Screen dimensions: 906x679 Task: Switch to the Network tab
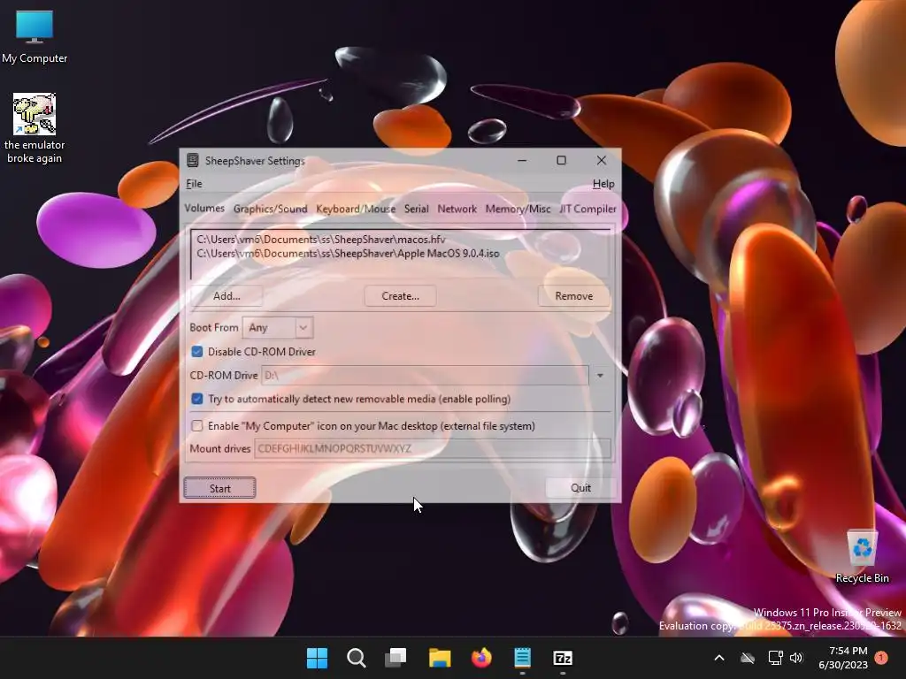457,209
